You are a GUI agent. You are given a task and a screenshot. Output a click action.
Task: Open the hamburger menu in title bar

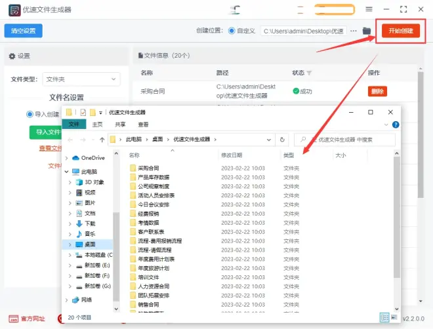pos(369,9)
